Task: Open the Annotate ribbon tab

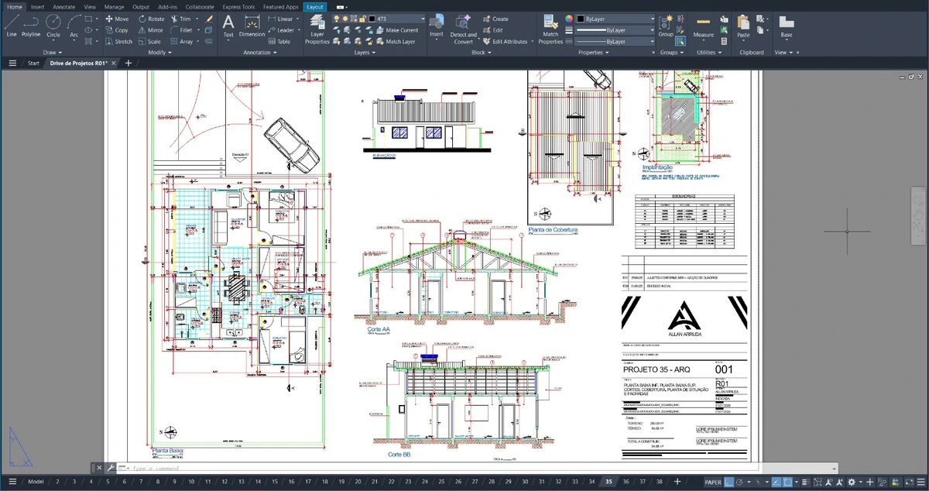Action: click(x=64, y=6)
